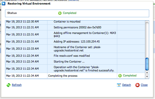Select 'File resolv.conf was modified' entry

tap(72, 56)
